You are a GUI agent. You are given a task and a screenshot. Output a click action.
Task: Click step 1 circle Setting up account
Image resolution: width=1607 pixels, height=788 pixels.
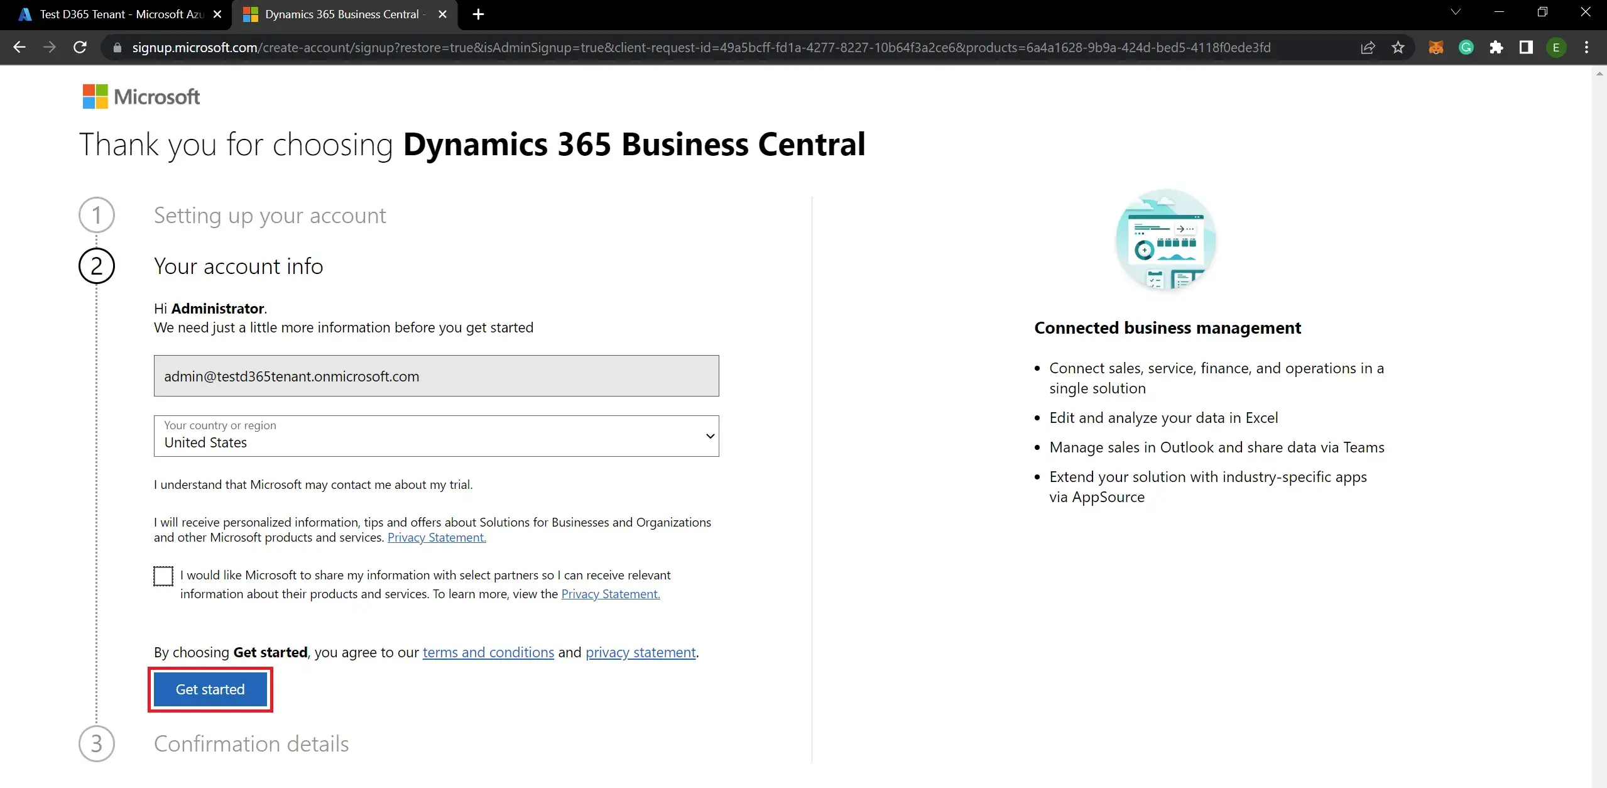point(97,215)
